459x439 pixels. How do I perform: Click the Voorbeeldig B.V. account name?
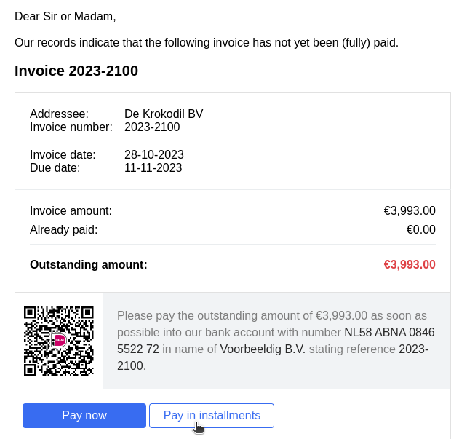pyautogui.click(x=263, y=349)
